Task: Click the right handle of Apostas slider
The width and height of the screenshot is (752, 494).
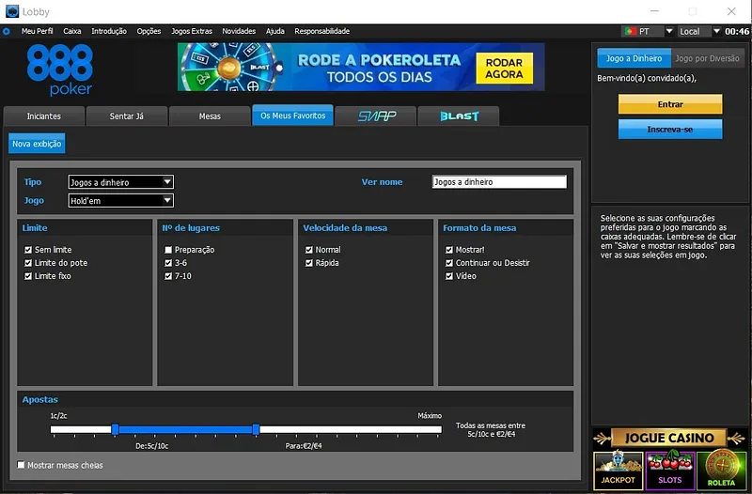Action: coord(256,429)
